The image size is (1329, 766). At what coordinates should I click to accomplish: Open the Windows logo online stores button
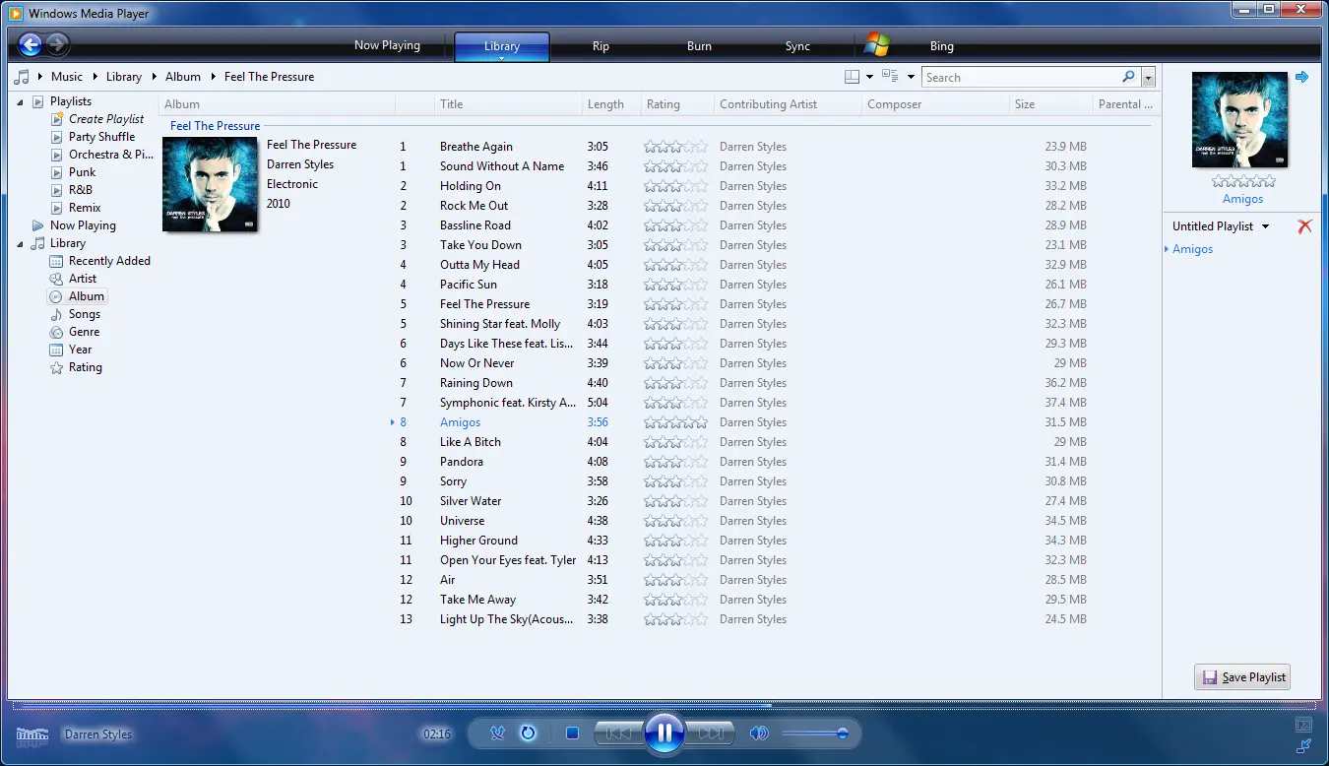pyautogui.click(x=876, y=45)
